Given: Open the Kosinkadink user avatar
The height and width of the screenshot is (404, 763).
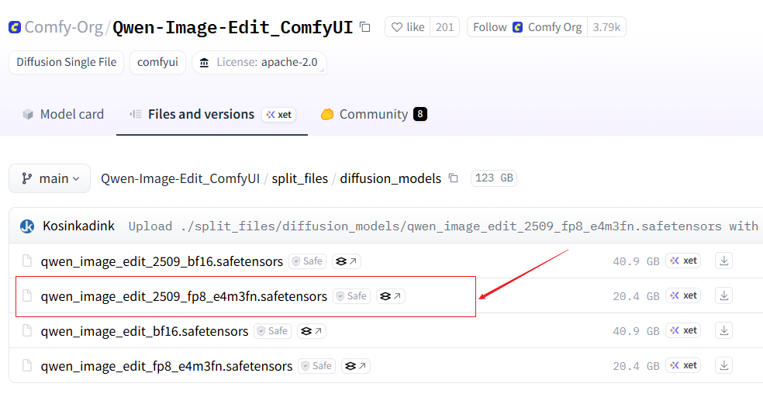Looking at the screenshot, I should (x=27, y=226).
